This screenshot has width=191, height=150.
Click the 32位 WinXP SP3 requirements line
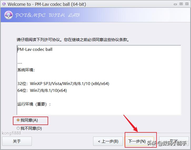(x=63, y=84)
